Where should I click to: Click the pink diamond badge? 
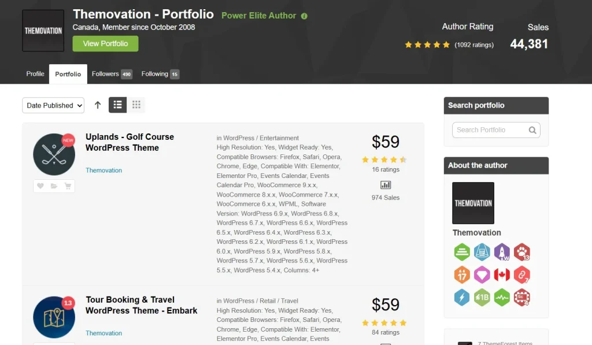tap(482, 274)
